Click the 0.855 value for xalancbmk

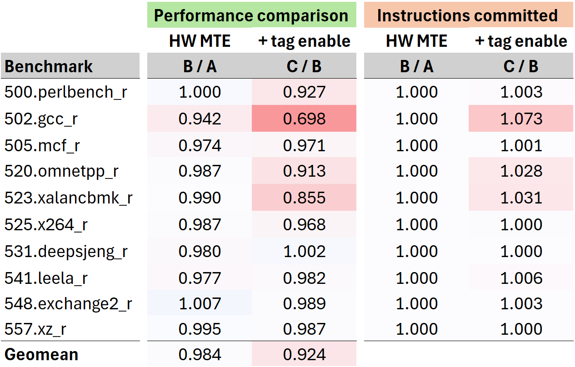pyautogui.click(x=304, y=198)
